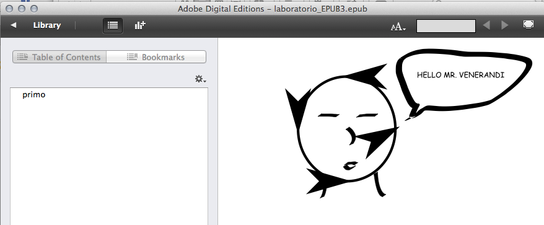This screenshot has width=544, height=225.
Task: Select the "primo" chapter entry
Action: click(x=33, y=94)
